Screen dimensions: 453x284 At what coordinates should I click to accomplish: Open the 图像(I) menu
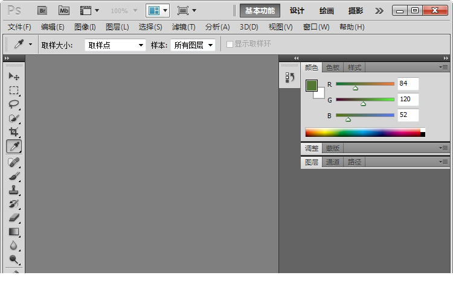(x=85, y=27)
